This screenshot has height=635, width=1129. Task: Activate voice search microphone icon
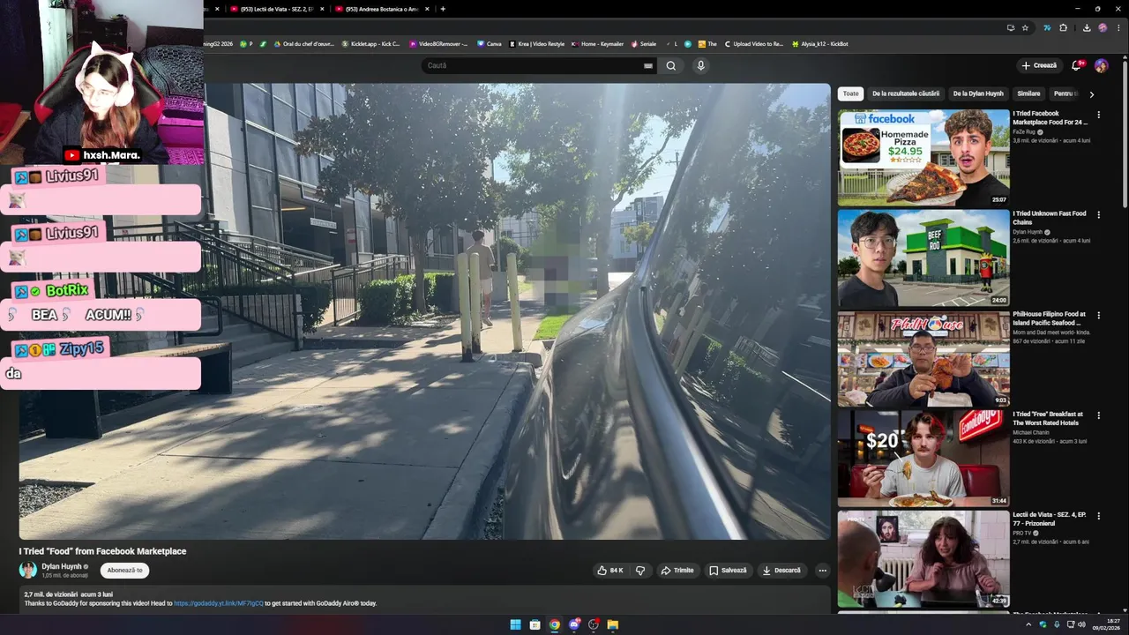pyautogui.click(x=700, y=65)
